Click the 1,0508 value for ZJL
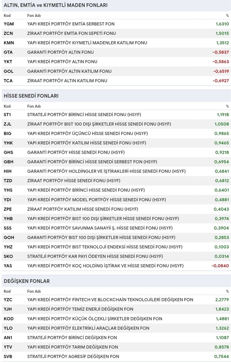This screenshot has height=363, width=231. click(222, 124)
